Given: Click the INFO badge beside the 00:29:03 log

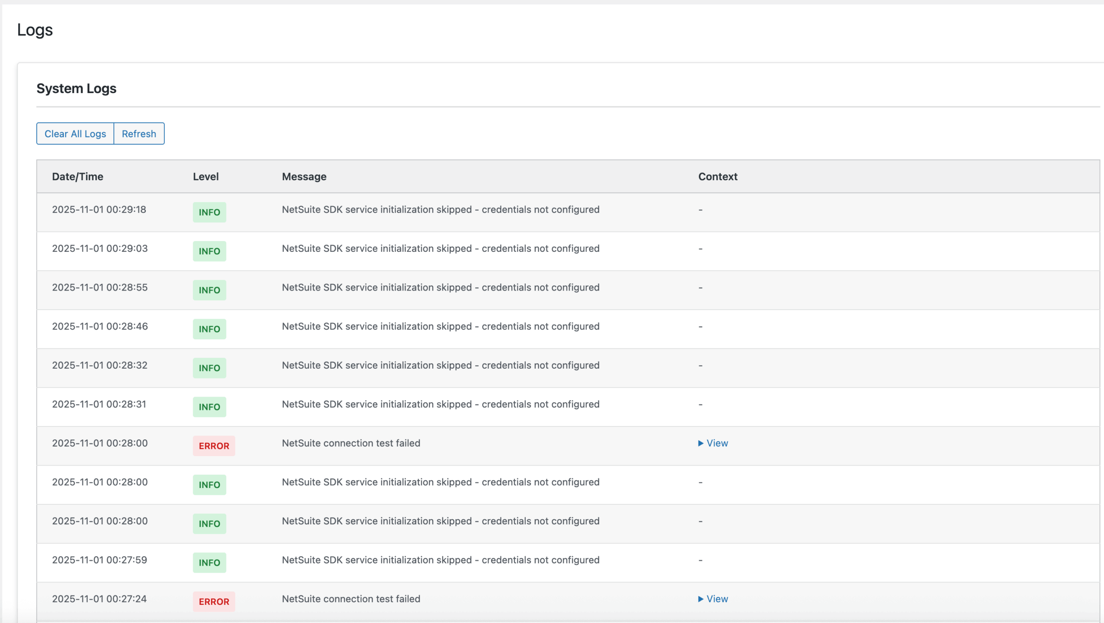Looking at the screenshot, I should tap(209, 251).
